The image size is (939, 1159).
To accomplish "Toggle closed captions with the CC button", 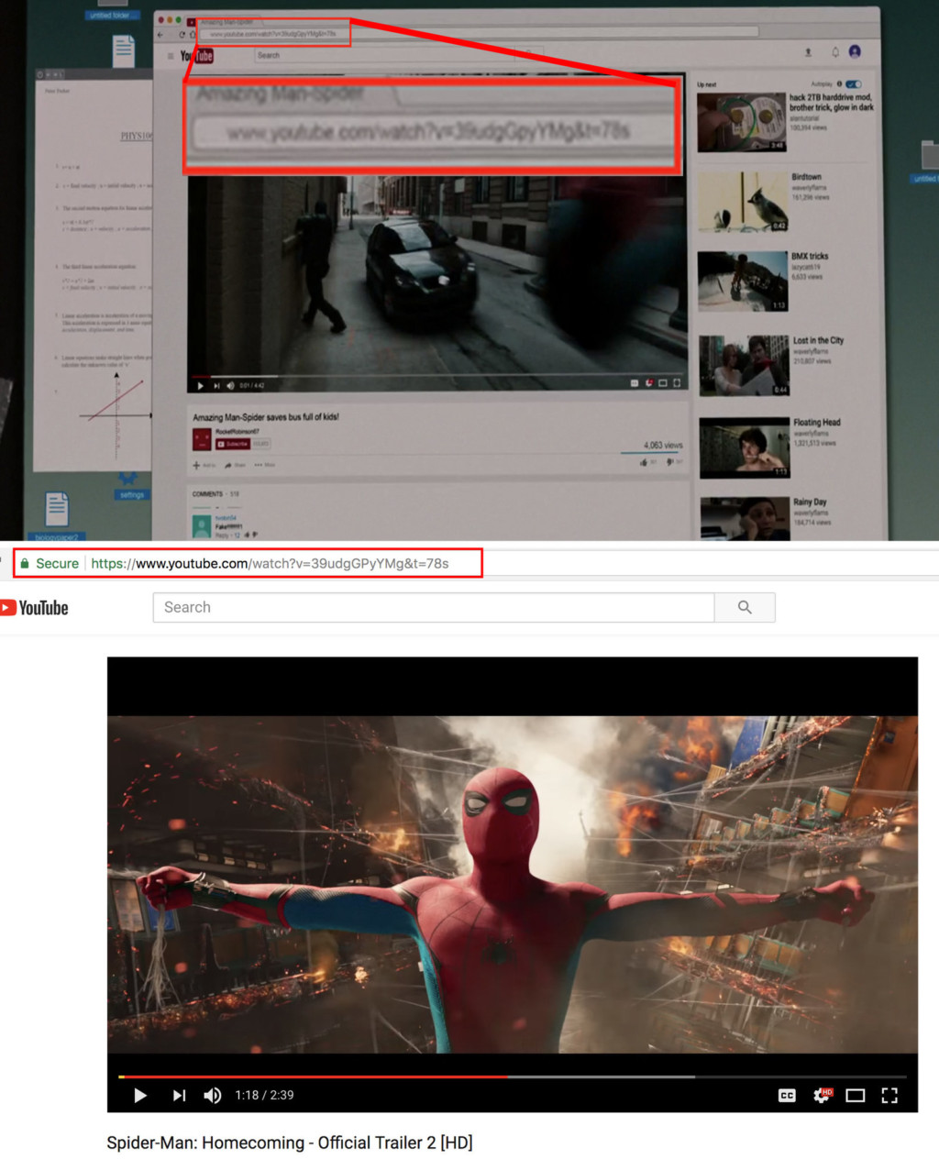I will coord(787,1095).
